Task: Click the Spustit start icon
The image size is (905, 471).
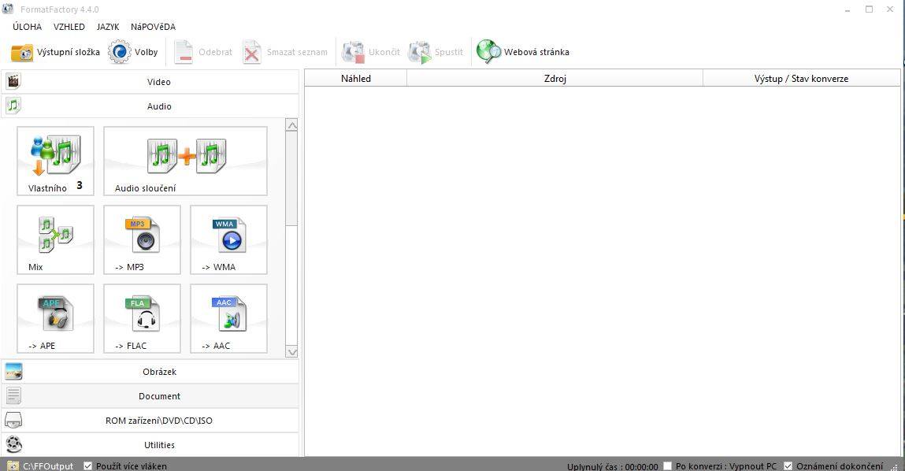Action: (420, 52)
